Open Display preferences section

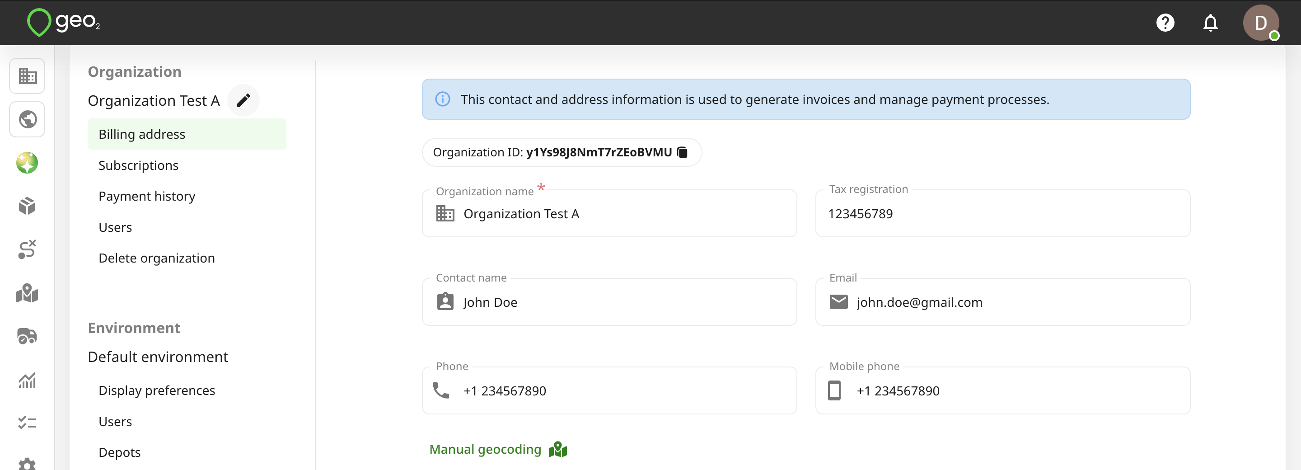[157, 390]
